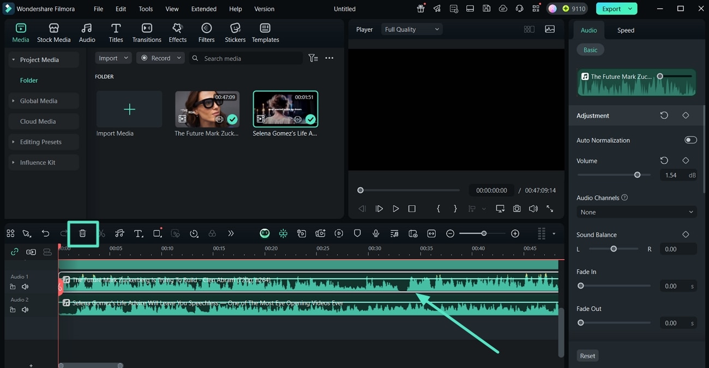Viewport: 709px width, 368px height.
Task: Open the File menu
Action: tap(98, 9)
